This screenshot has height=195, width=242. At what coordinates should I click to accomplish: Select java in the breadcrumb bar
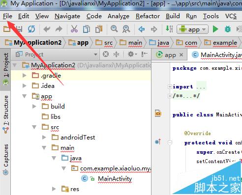pos(159,43)
